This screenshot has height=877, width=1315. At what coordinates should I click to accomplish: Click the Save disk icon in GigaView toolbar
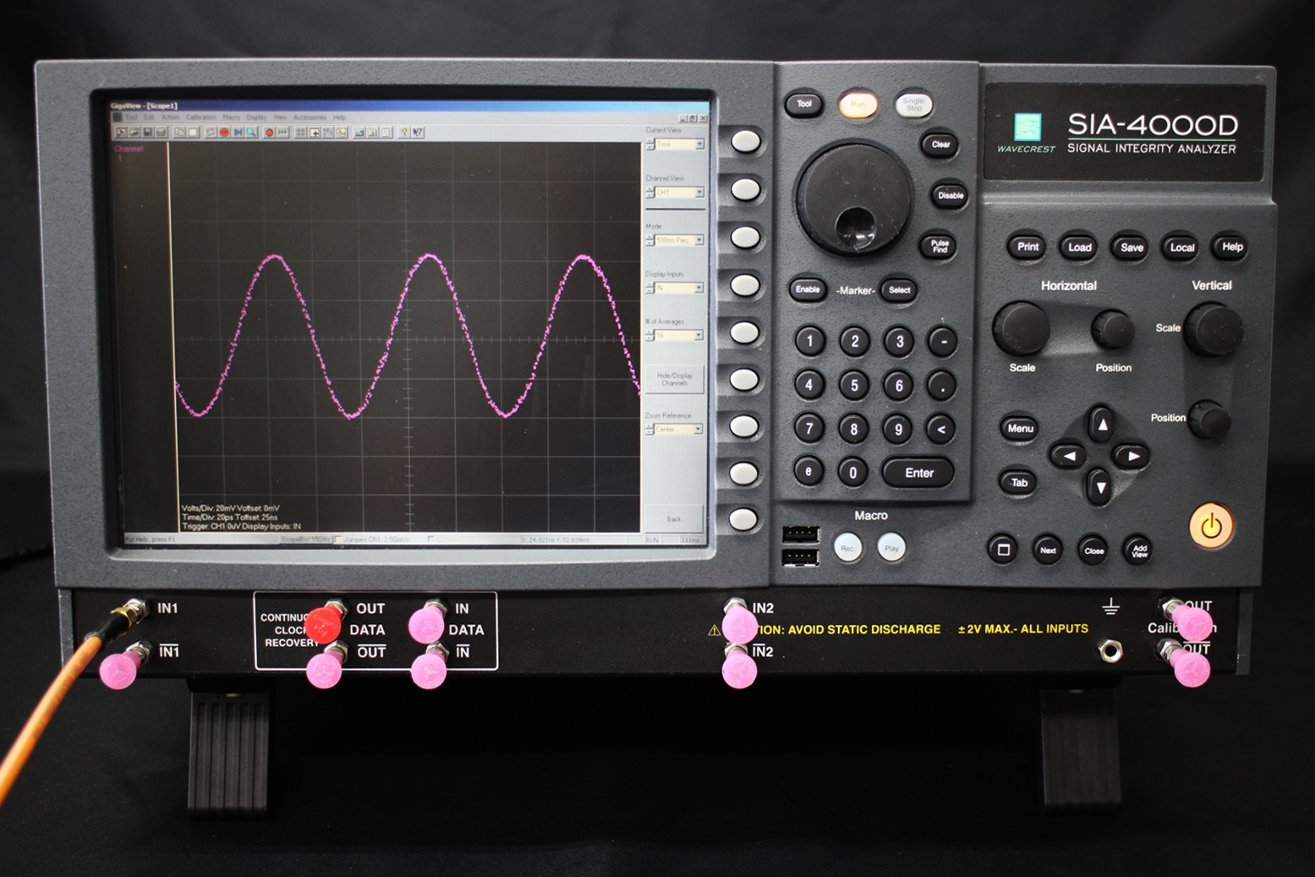point(148,133)
